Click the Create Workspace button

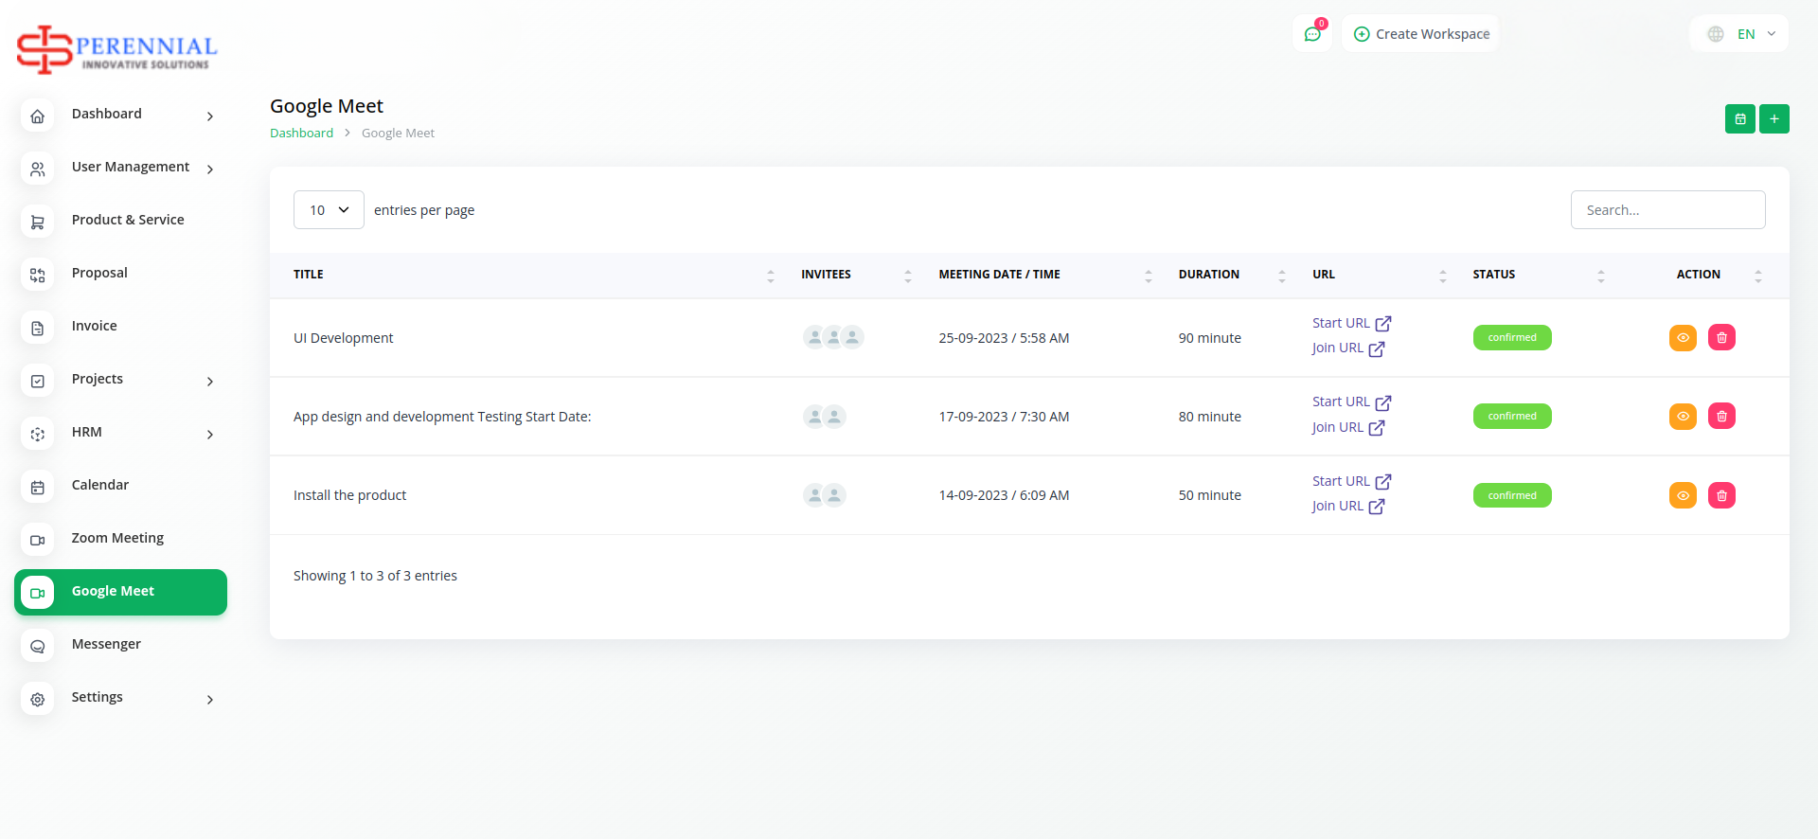1420,34
